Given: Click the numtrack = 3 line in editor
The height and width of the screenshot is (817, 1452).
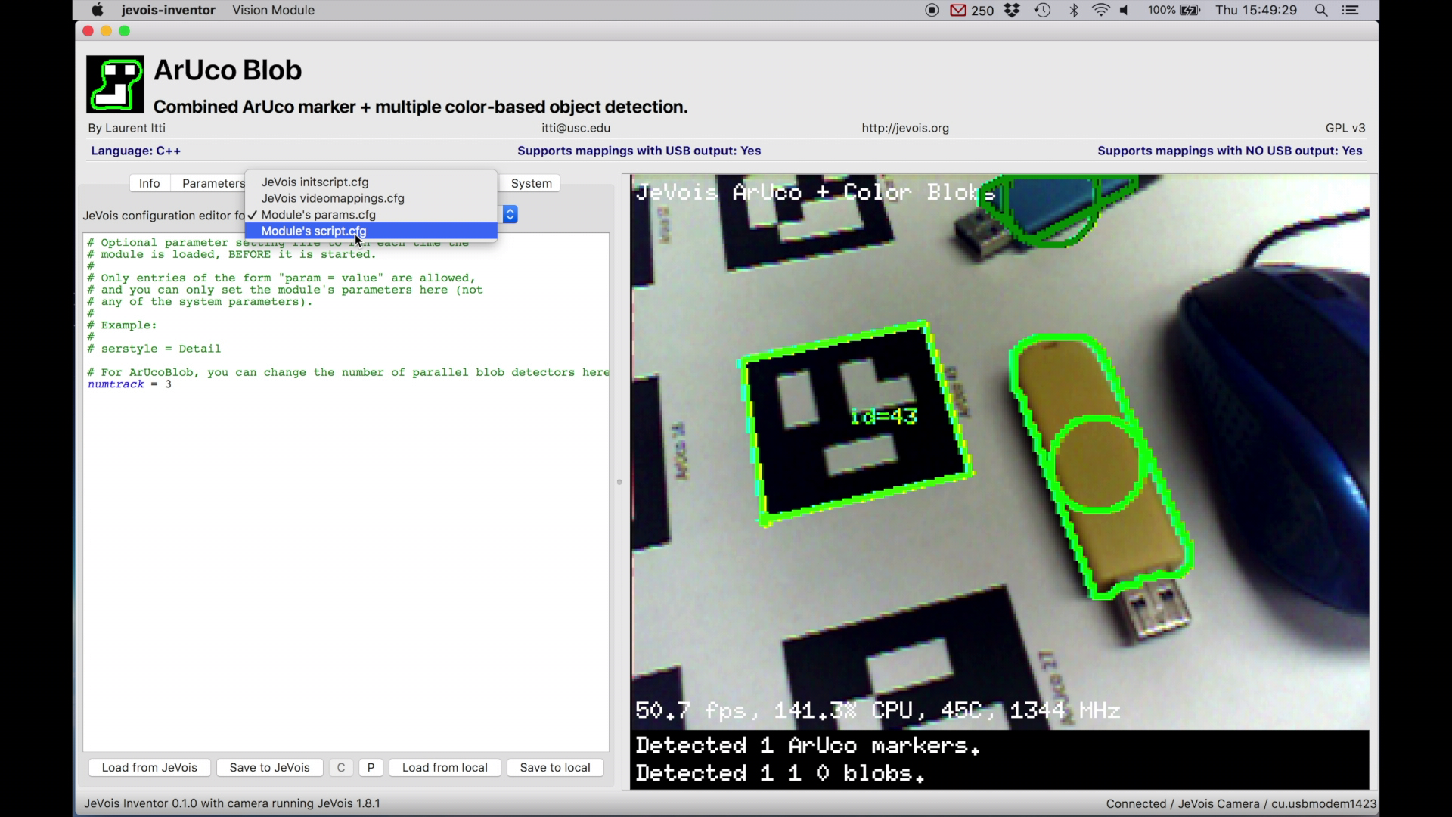Looking at the screenshot, I should 129,384.
